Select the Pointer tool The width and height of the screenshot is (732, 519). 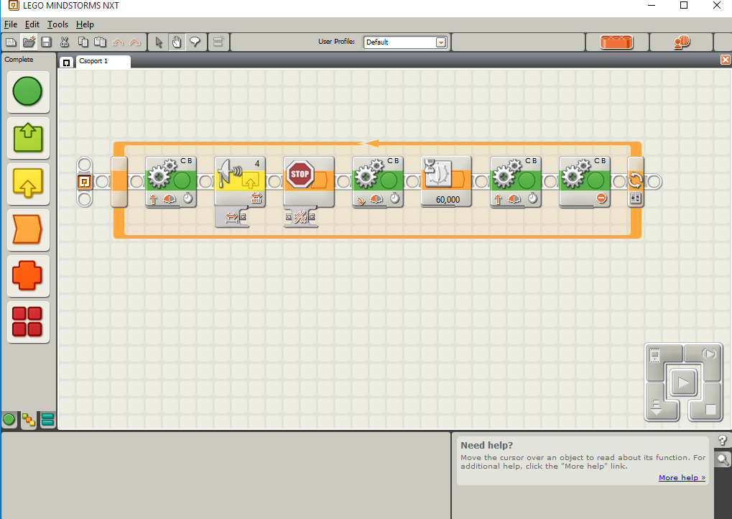pyautogui.click(x=159, y=42)
